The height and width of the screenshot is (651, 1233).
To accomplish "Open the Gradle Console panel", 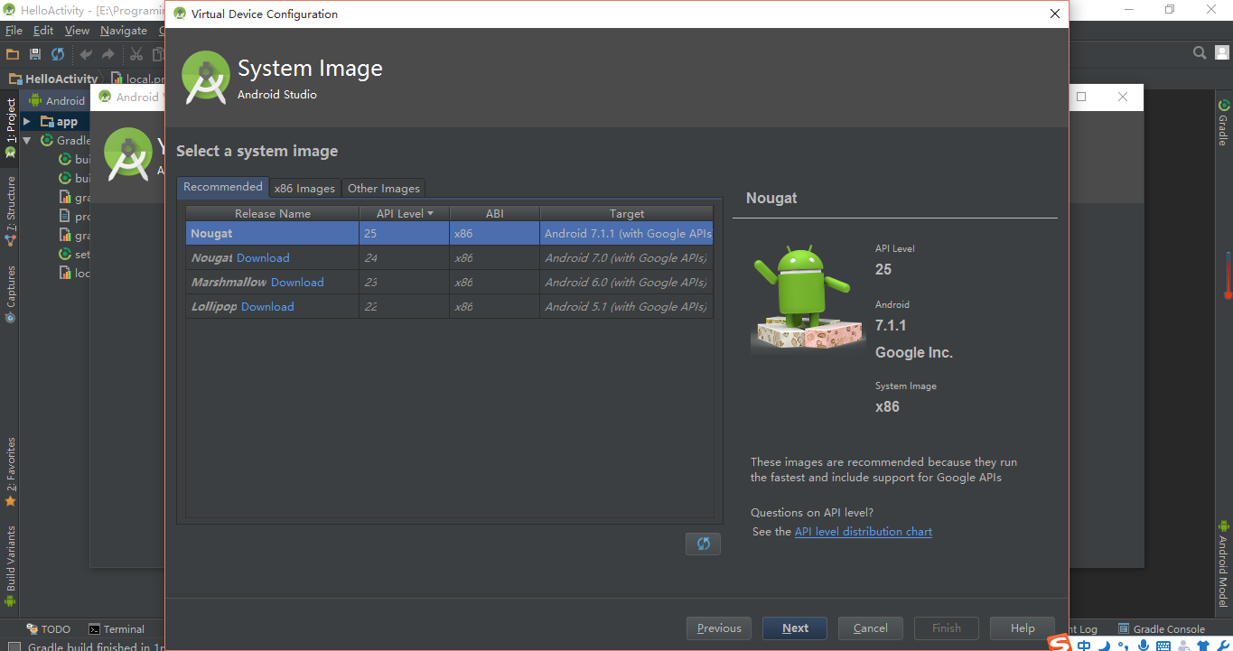I will [1162, 629].
